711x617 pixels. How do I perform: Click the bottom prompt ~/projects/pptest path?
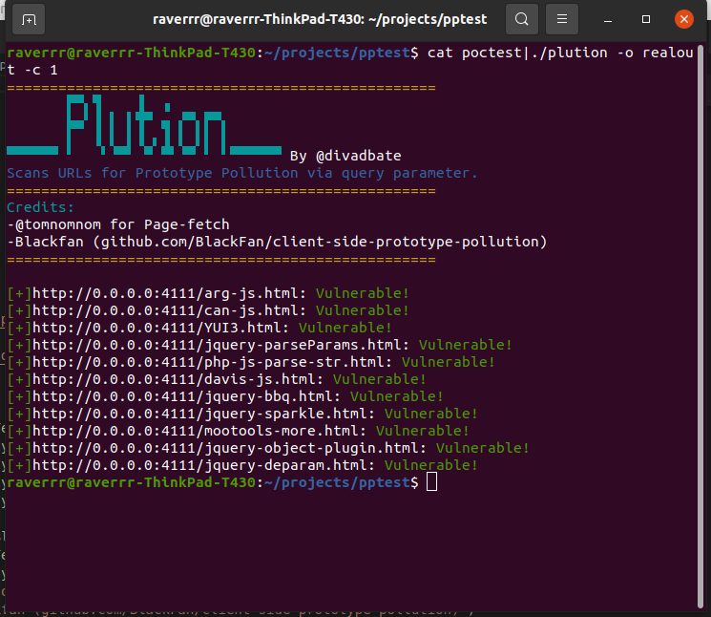pyautogui.click(x=337, y=482)
